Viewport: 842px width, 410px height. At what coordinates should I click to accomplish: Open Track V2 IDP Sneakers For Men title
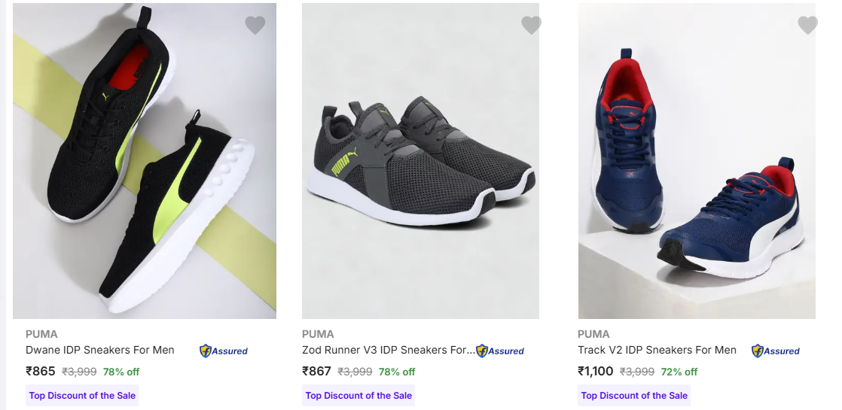657,350
